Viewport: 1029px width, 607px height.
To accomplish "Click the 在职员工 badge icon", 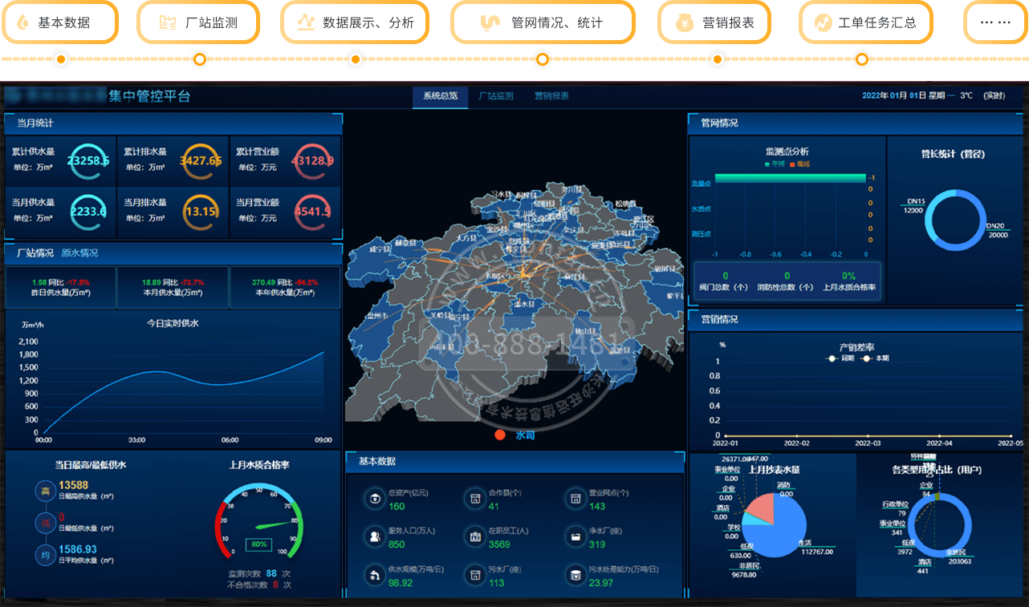I will [x=475, y=536].
